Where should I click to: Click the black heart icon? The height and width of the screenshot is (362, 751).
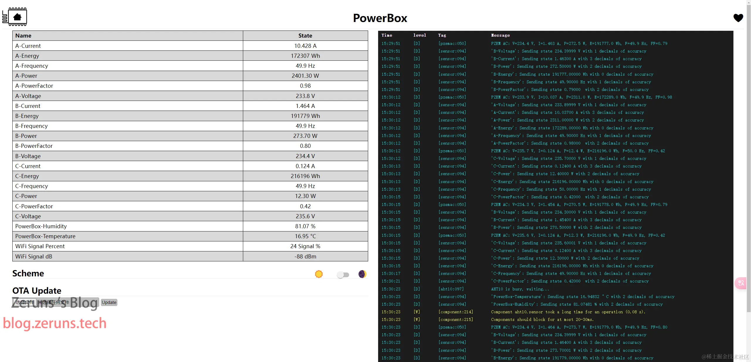[x=738, y=18]
